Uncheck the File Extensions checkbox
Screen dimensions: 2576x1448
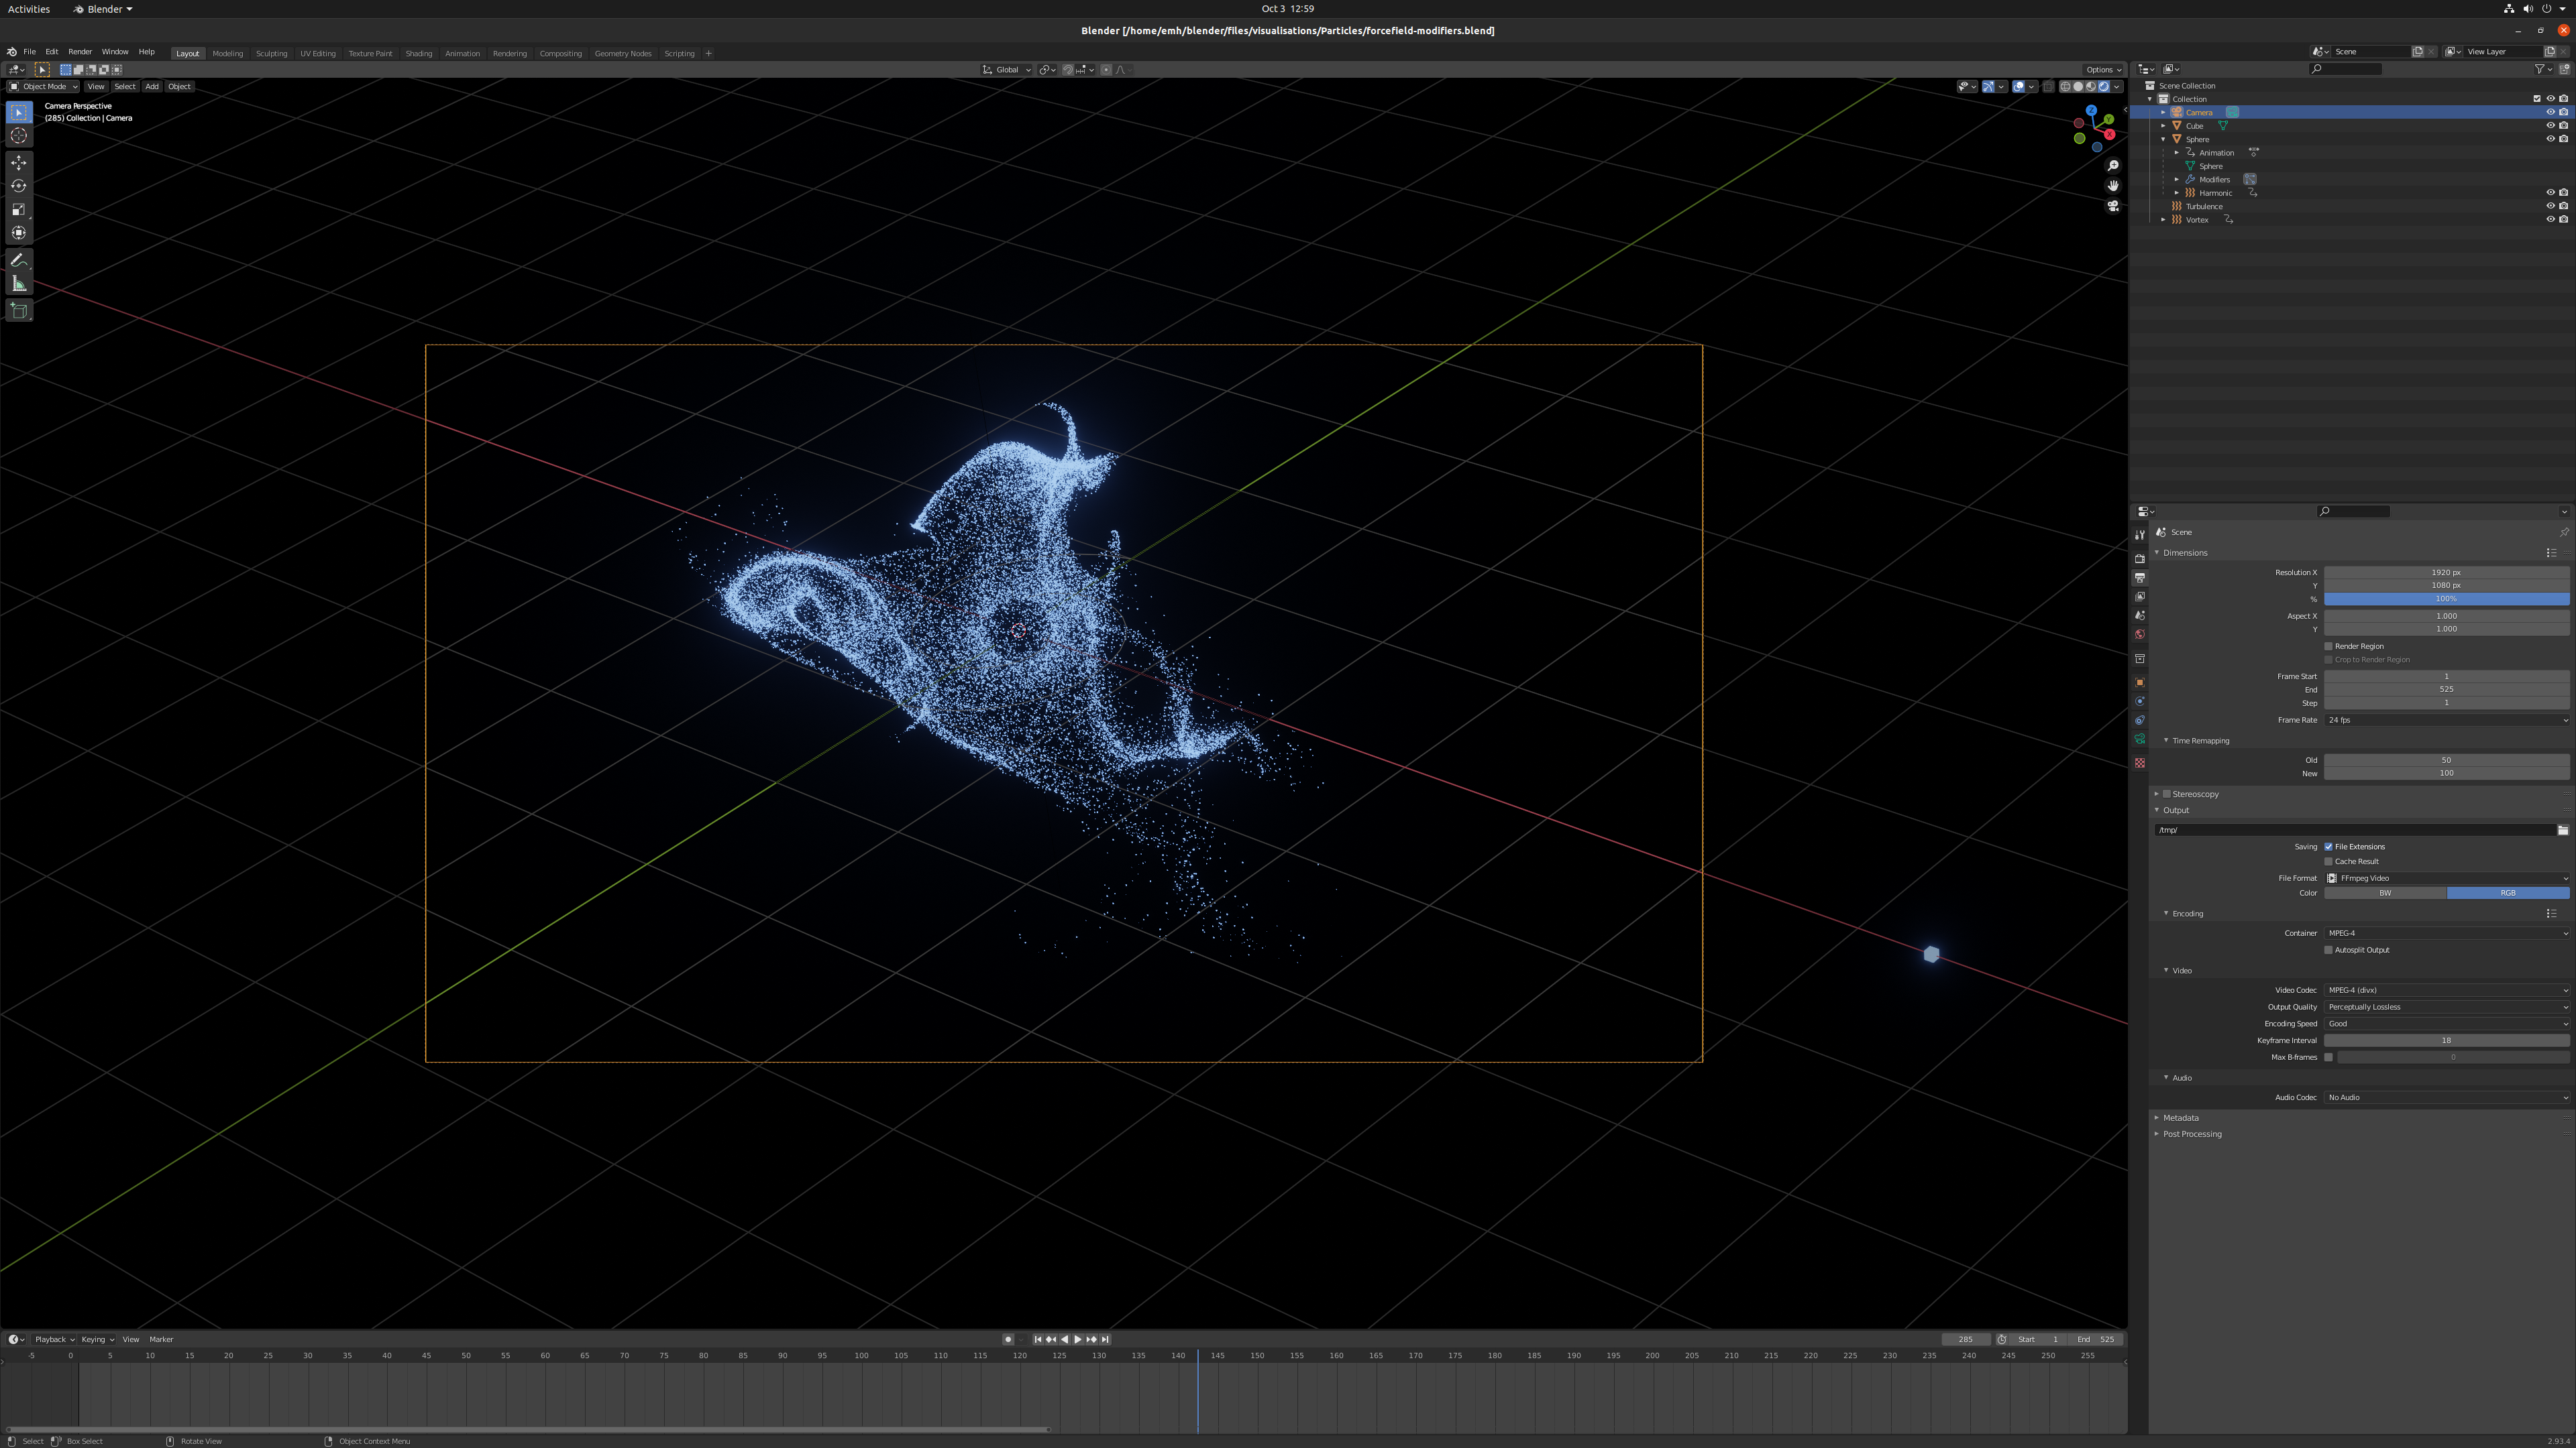[2329, 847]
